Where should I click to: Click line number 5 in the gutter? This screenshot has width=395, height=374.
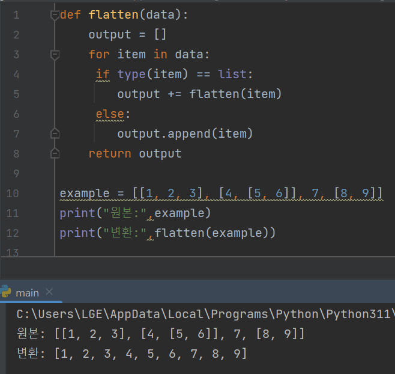17,94
